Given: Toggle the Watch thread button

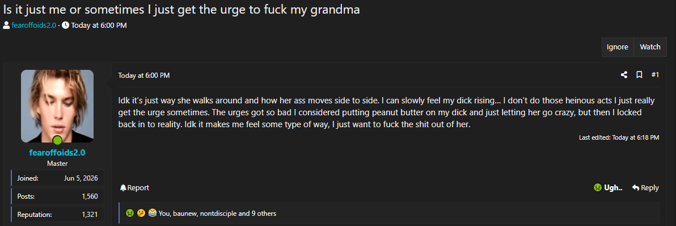Looking at the screenshot, I should point(650,47).
